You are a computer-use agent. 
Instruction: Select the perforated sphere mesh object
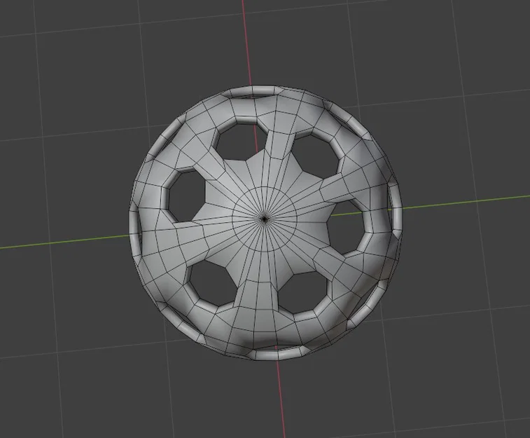(265, 223)
